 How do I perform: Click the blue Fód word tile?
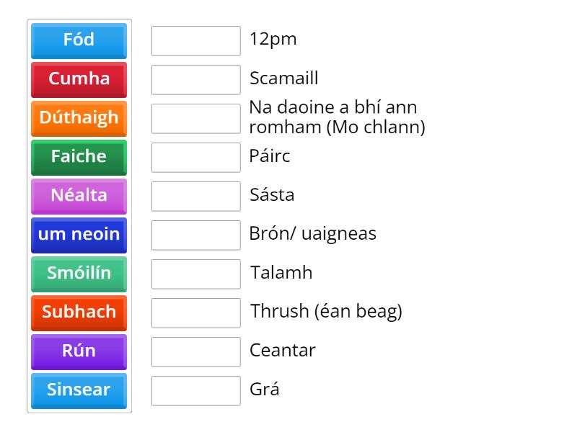pyautogui.click(x=79, y=40)
